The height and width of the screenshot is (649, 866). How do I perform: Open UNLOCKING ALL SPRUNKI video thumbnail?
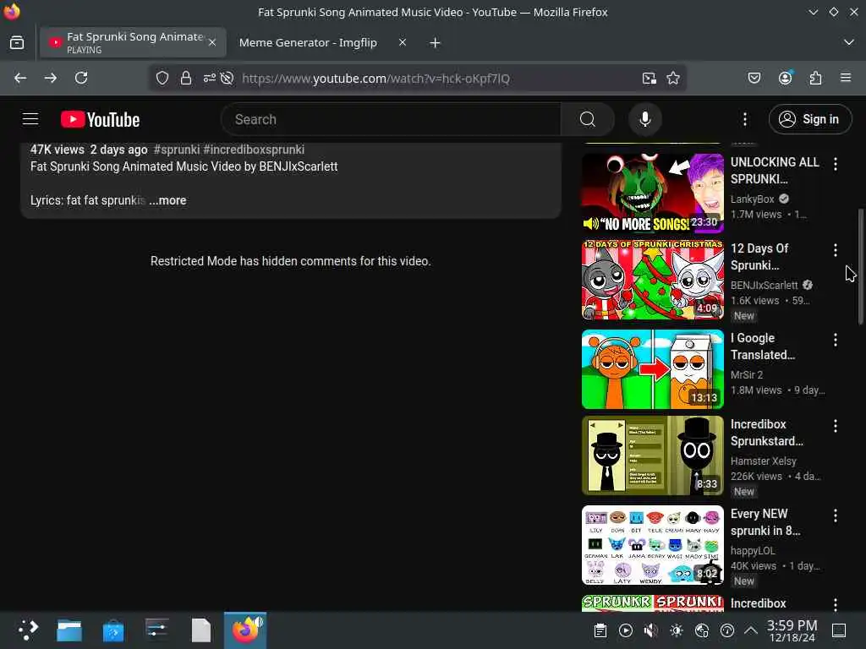pos(652,194)
